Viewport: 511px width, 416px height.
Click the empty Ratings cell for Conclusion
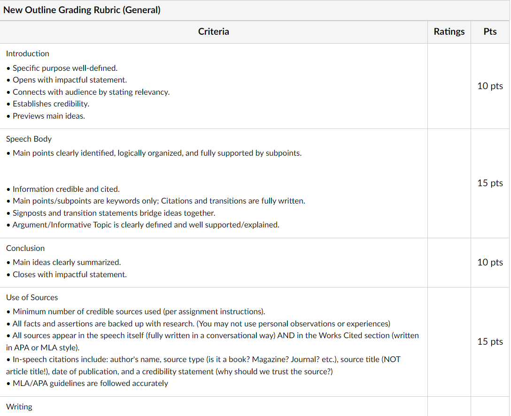click(449, 263)
